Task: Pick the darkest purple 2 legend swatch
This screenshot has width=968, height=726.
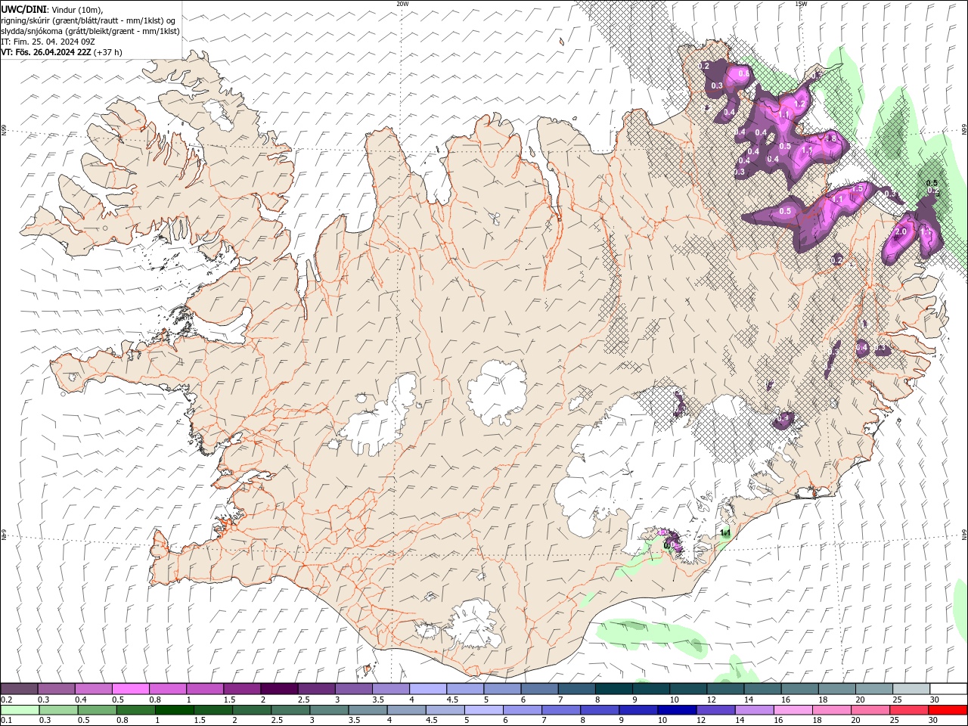Action: click(279, 689)
